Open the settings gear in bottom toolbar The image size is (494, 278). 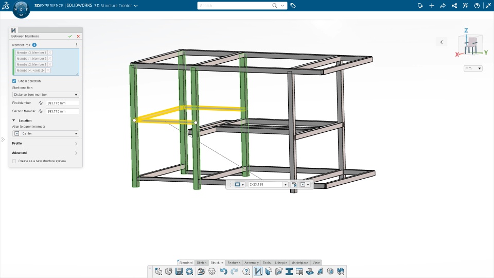[x=211, y=271]
